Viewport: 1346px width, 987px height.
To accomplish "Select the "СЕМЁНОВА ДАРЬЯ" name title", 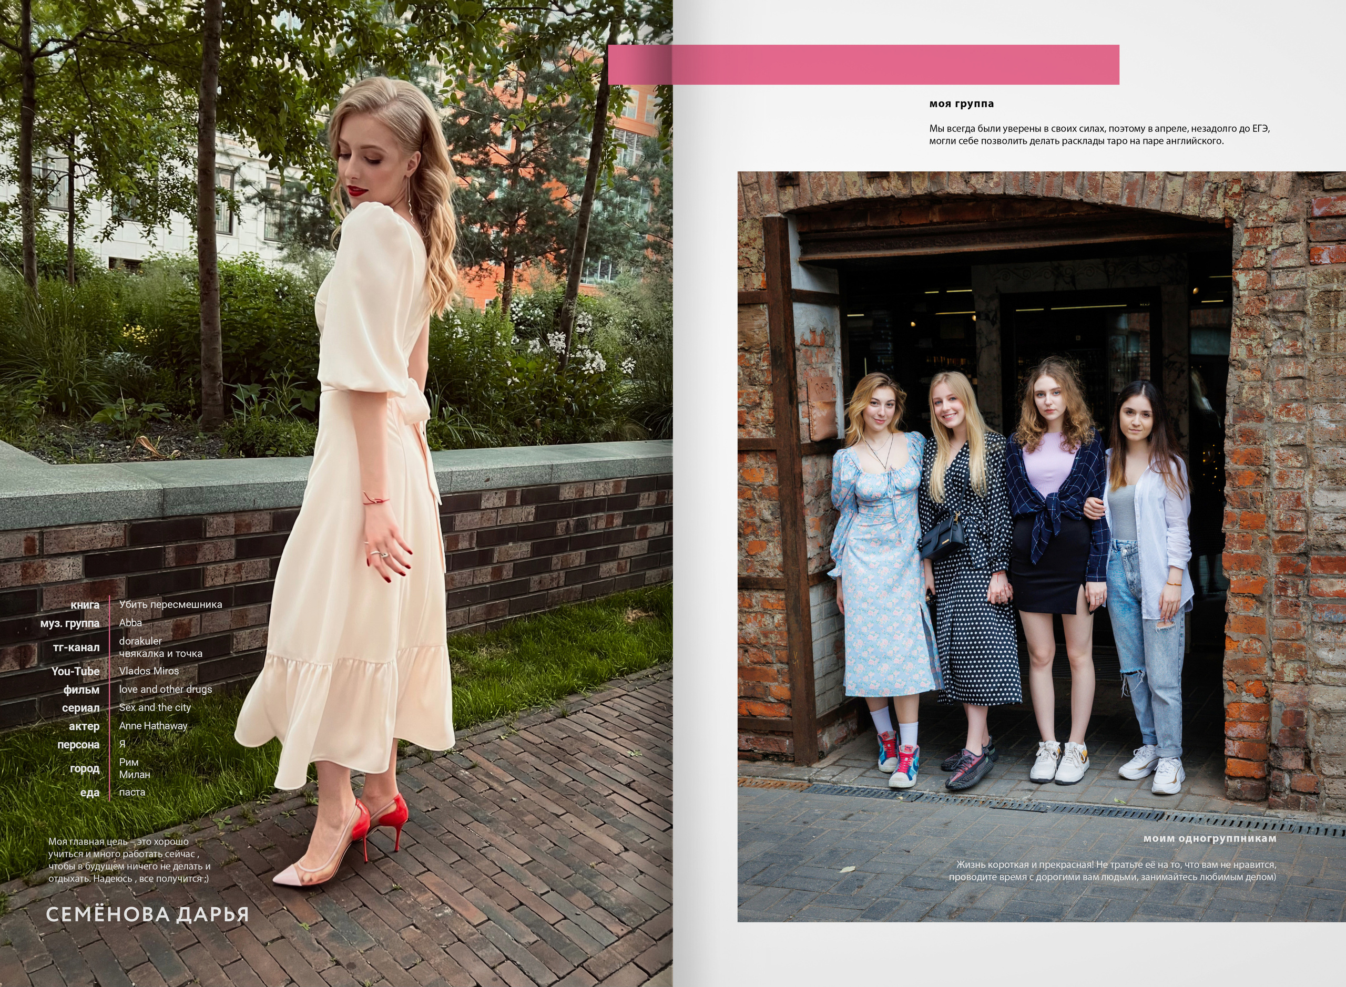I will click(x=147, y=914).
